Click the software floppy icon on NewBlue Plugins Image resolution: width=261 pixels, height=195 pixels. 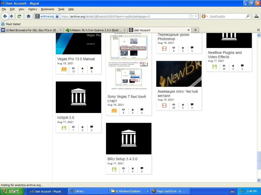(215, 67)
